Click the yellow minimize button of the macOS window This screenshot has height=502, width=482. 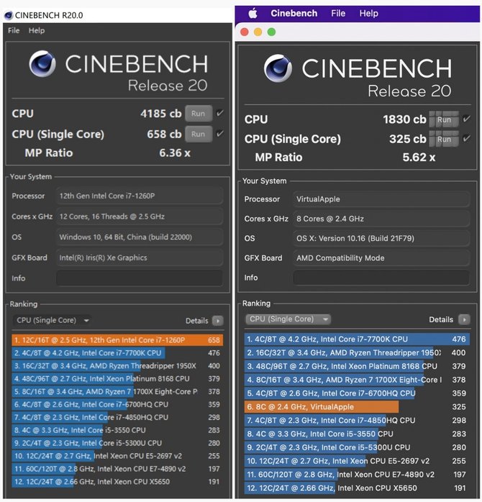click(x=258, y=32)
